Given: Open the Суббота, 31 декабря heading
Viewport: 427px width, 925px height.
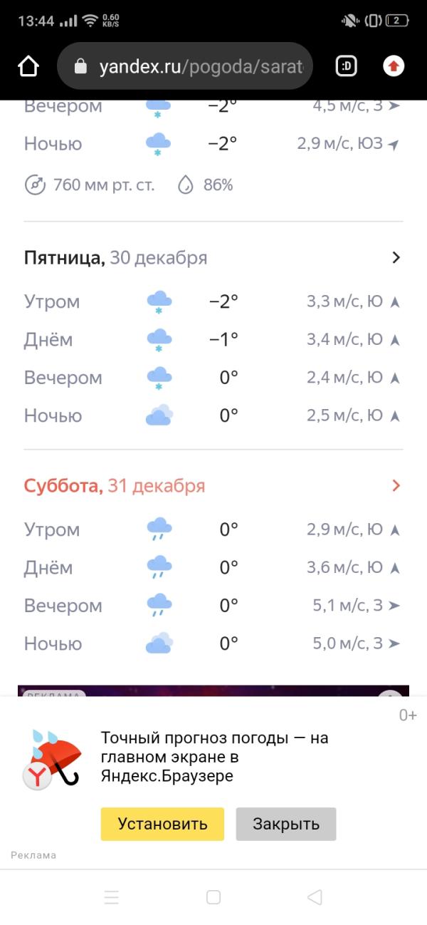Looking at the screenshot, I should click(x=115, y=486).
